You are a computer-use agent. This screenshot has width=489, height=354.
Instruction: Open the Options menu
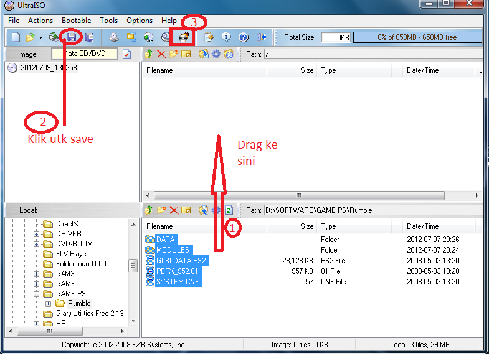pos(140,21)
